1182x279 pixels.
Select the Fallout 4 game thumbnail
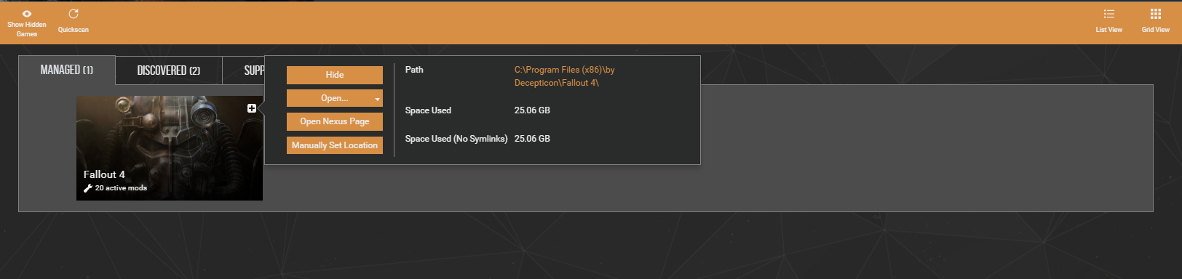click(x=170, y=148)
